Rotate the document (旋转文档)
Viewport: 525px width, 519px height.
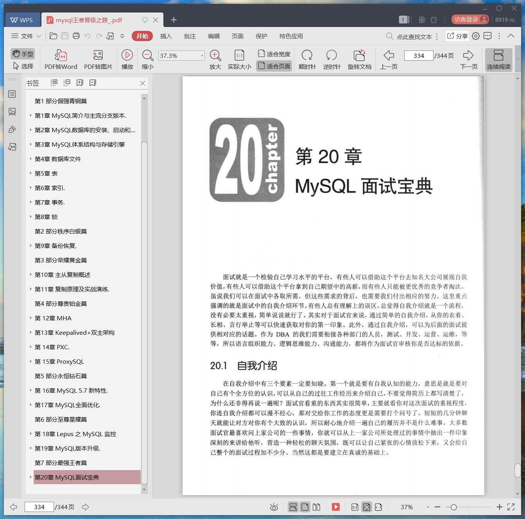[360, 59]
